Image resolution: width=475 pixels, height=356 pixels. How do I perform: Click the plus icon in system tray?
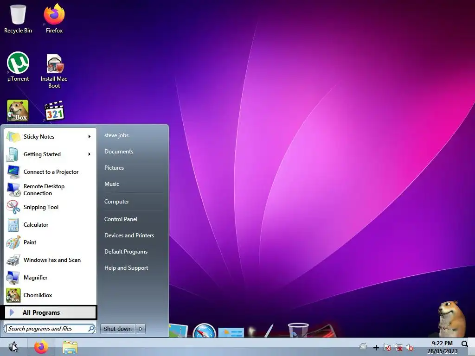click(376, 348)
